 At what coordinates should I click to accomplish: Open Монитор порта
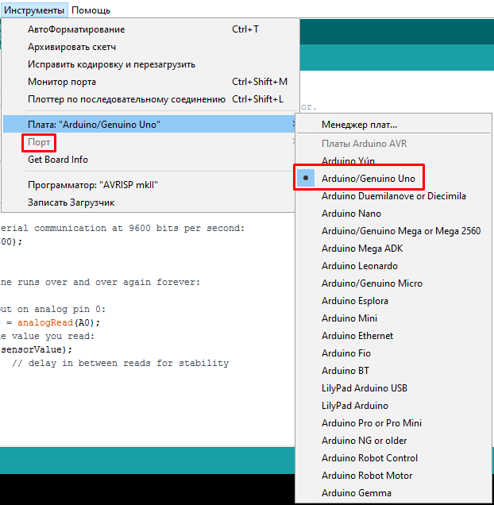tap(150, 82)
